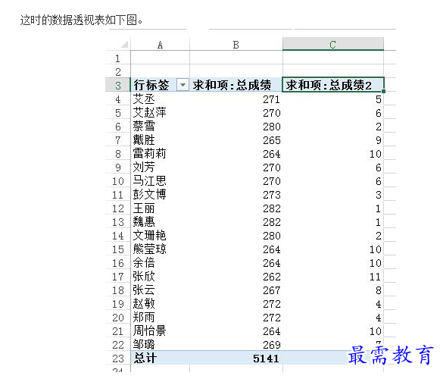This screenshot has width=440, height=379.
Task: Click score 265 in 戴胜 row
Action: (272, 140)
